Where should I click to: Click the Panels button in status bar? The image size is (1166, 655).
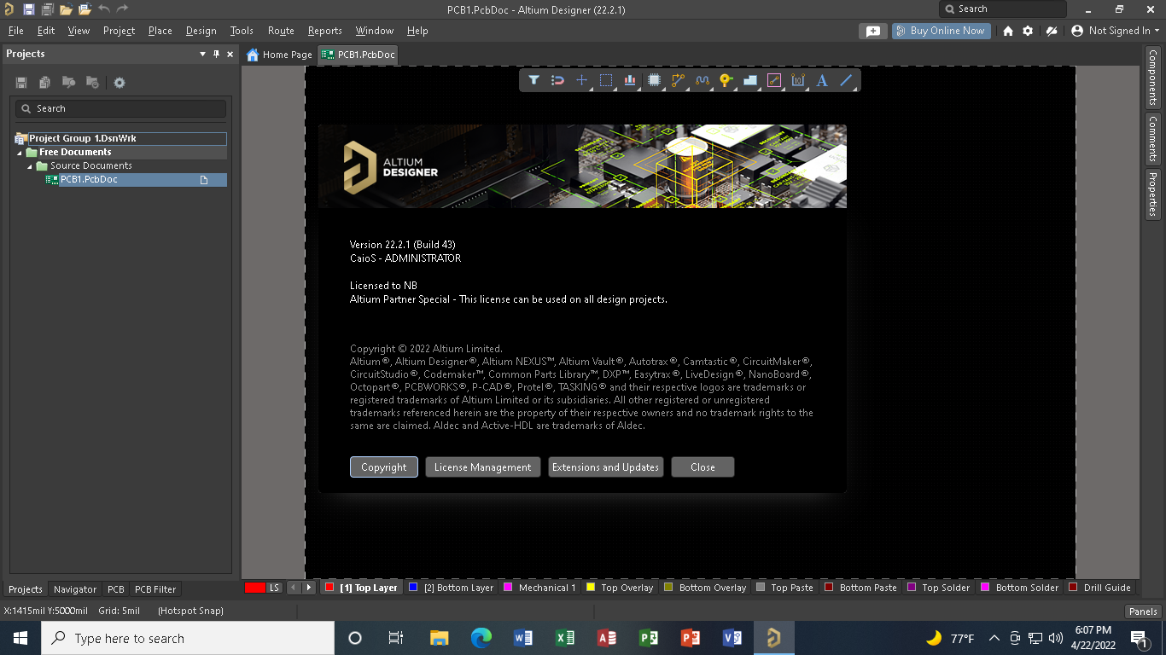click(1143, 612)
